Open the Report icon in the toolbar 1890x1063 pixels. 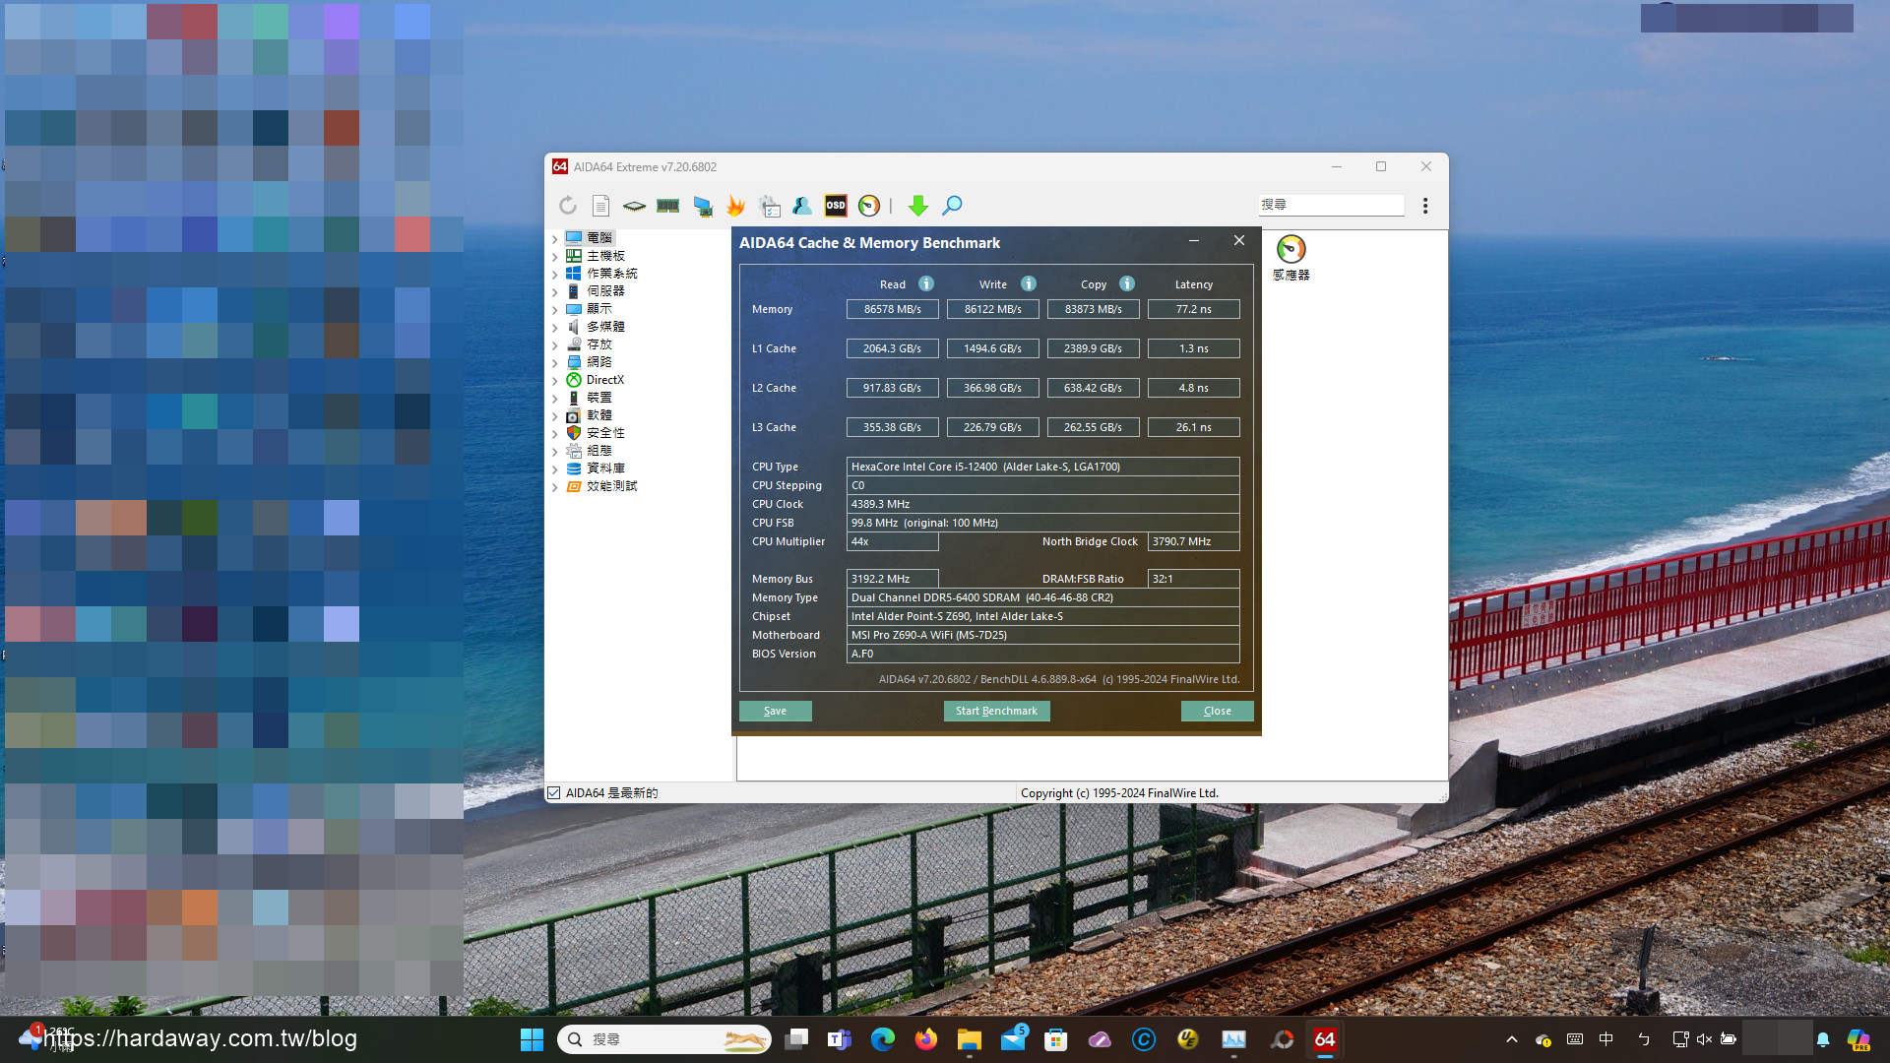coord(600,206)
